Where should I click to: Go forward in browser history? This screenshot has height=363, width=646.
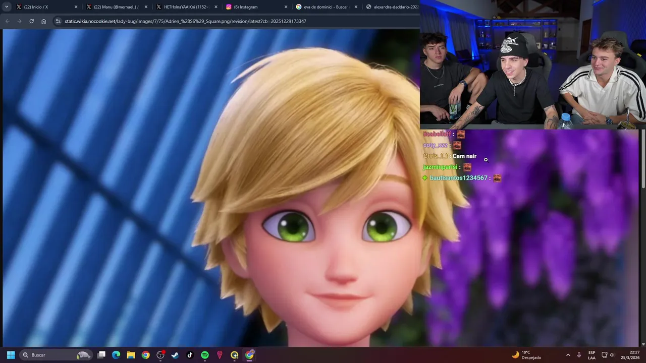click(19, 21)
